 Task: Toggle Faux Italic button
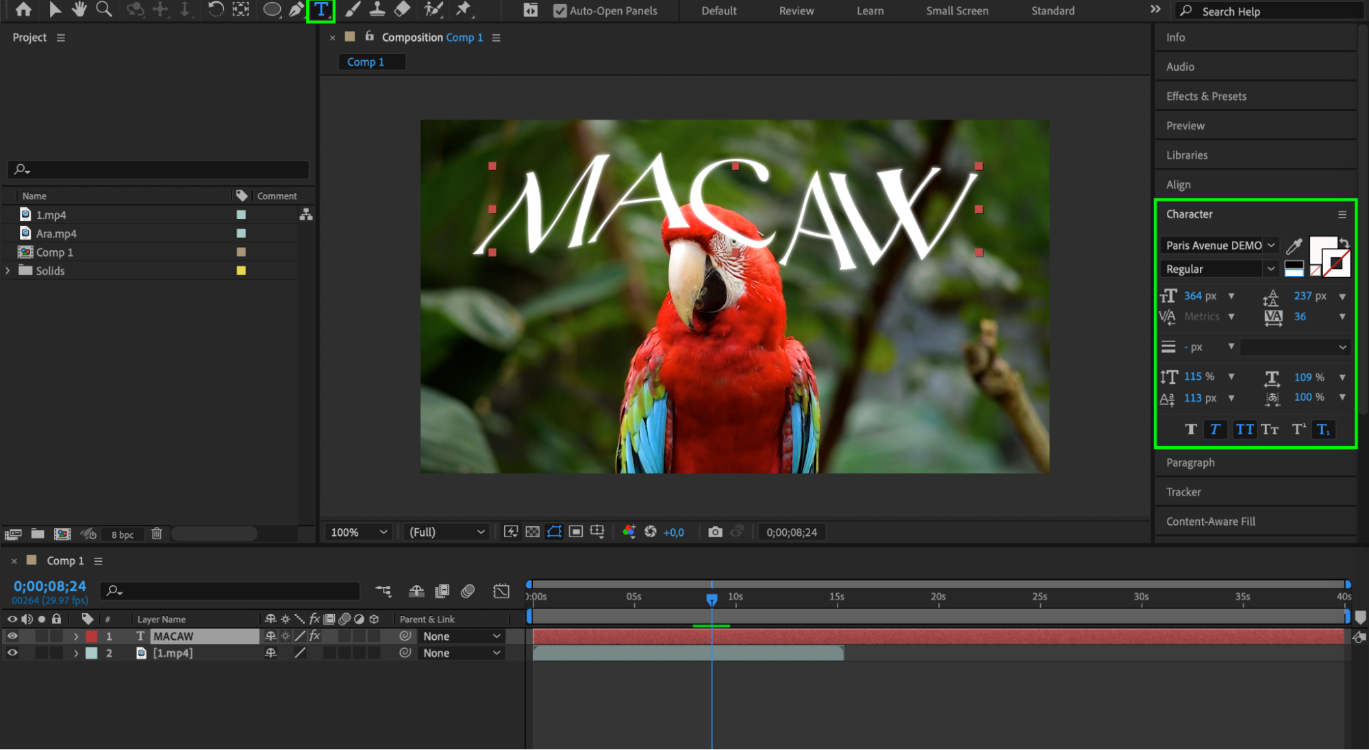1215,429
